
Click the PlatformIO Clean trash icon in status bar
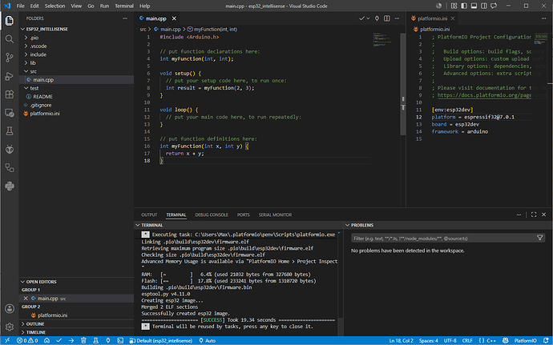(83, 340)
